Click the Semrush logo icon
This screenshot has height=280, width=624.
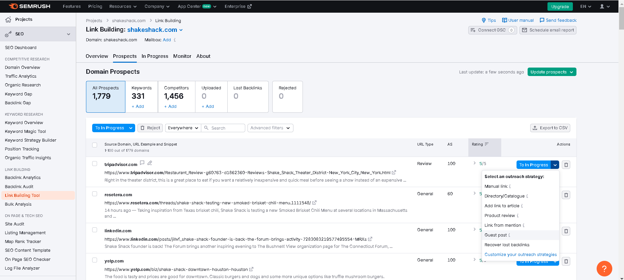[x=13, y=6]
